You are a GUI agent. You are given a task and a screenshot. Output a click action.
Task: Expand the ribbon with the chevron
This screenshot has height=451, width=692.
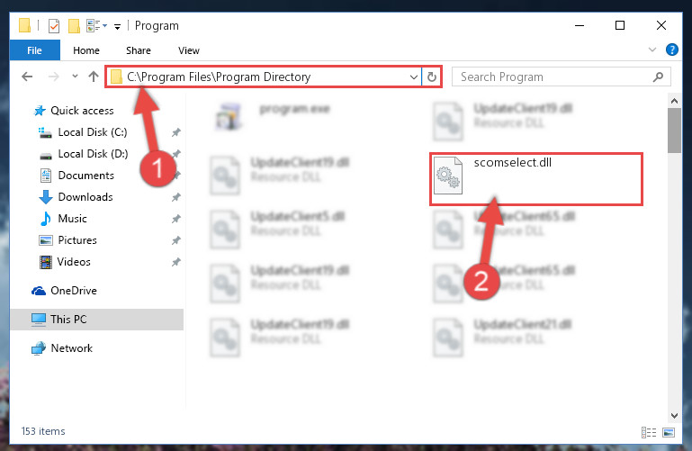click(x=652, y=50)
